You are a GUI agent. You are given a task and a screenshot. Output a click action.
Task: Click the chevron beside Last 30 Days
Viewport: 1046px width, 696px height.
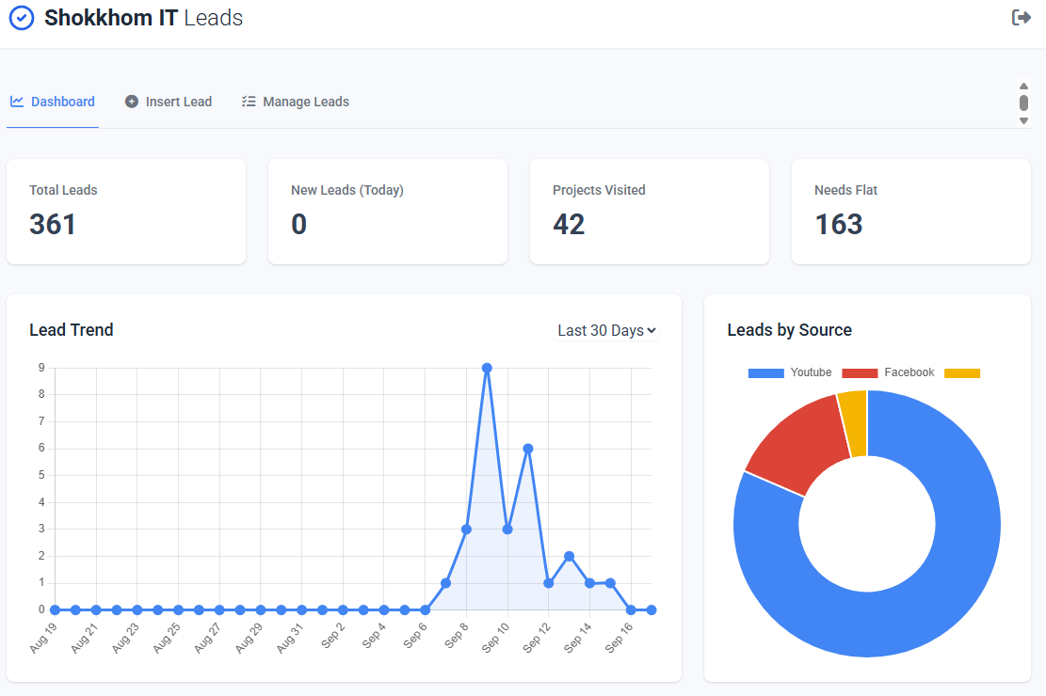click(653, 330)
